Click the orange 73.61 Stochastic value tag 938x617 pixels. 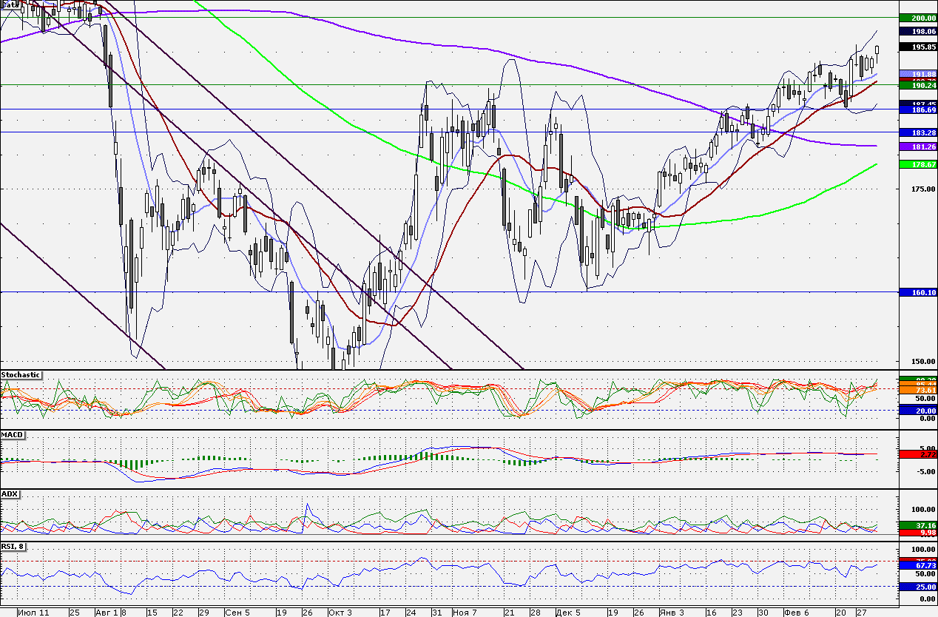coord(918,390)
